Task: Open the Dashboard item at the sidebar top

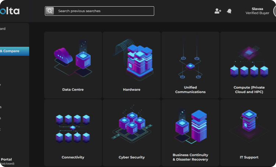Action: [4, 29]
